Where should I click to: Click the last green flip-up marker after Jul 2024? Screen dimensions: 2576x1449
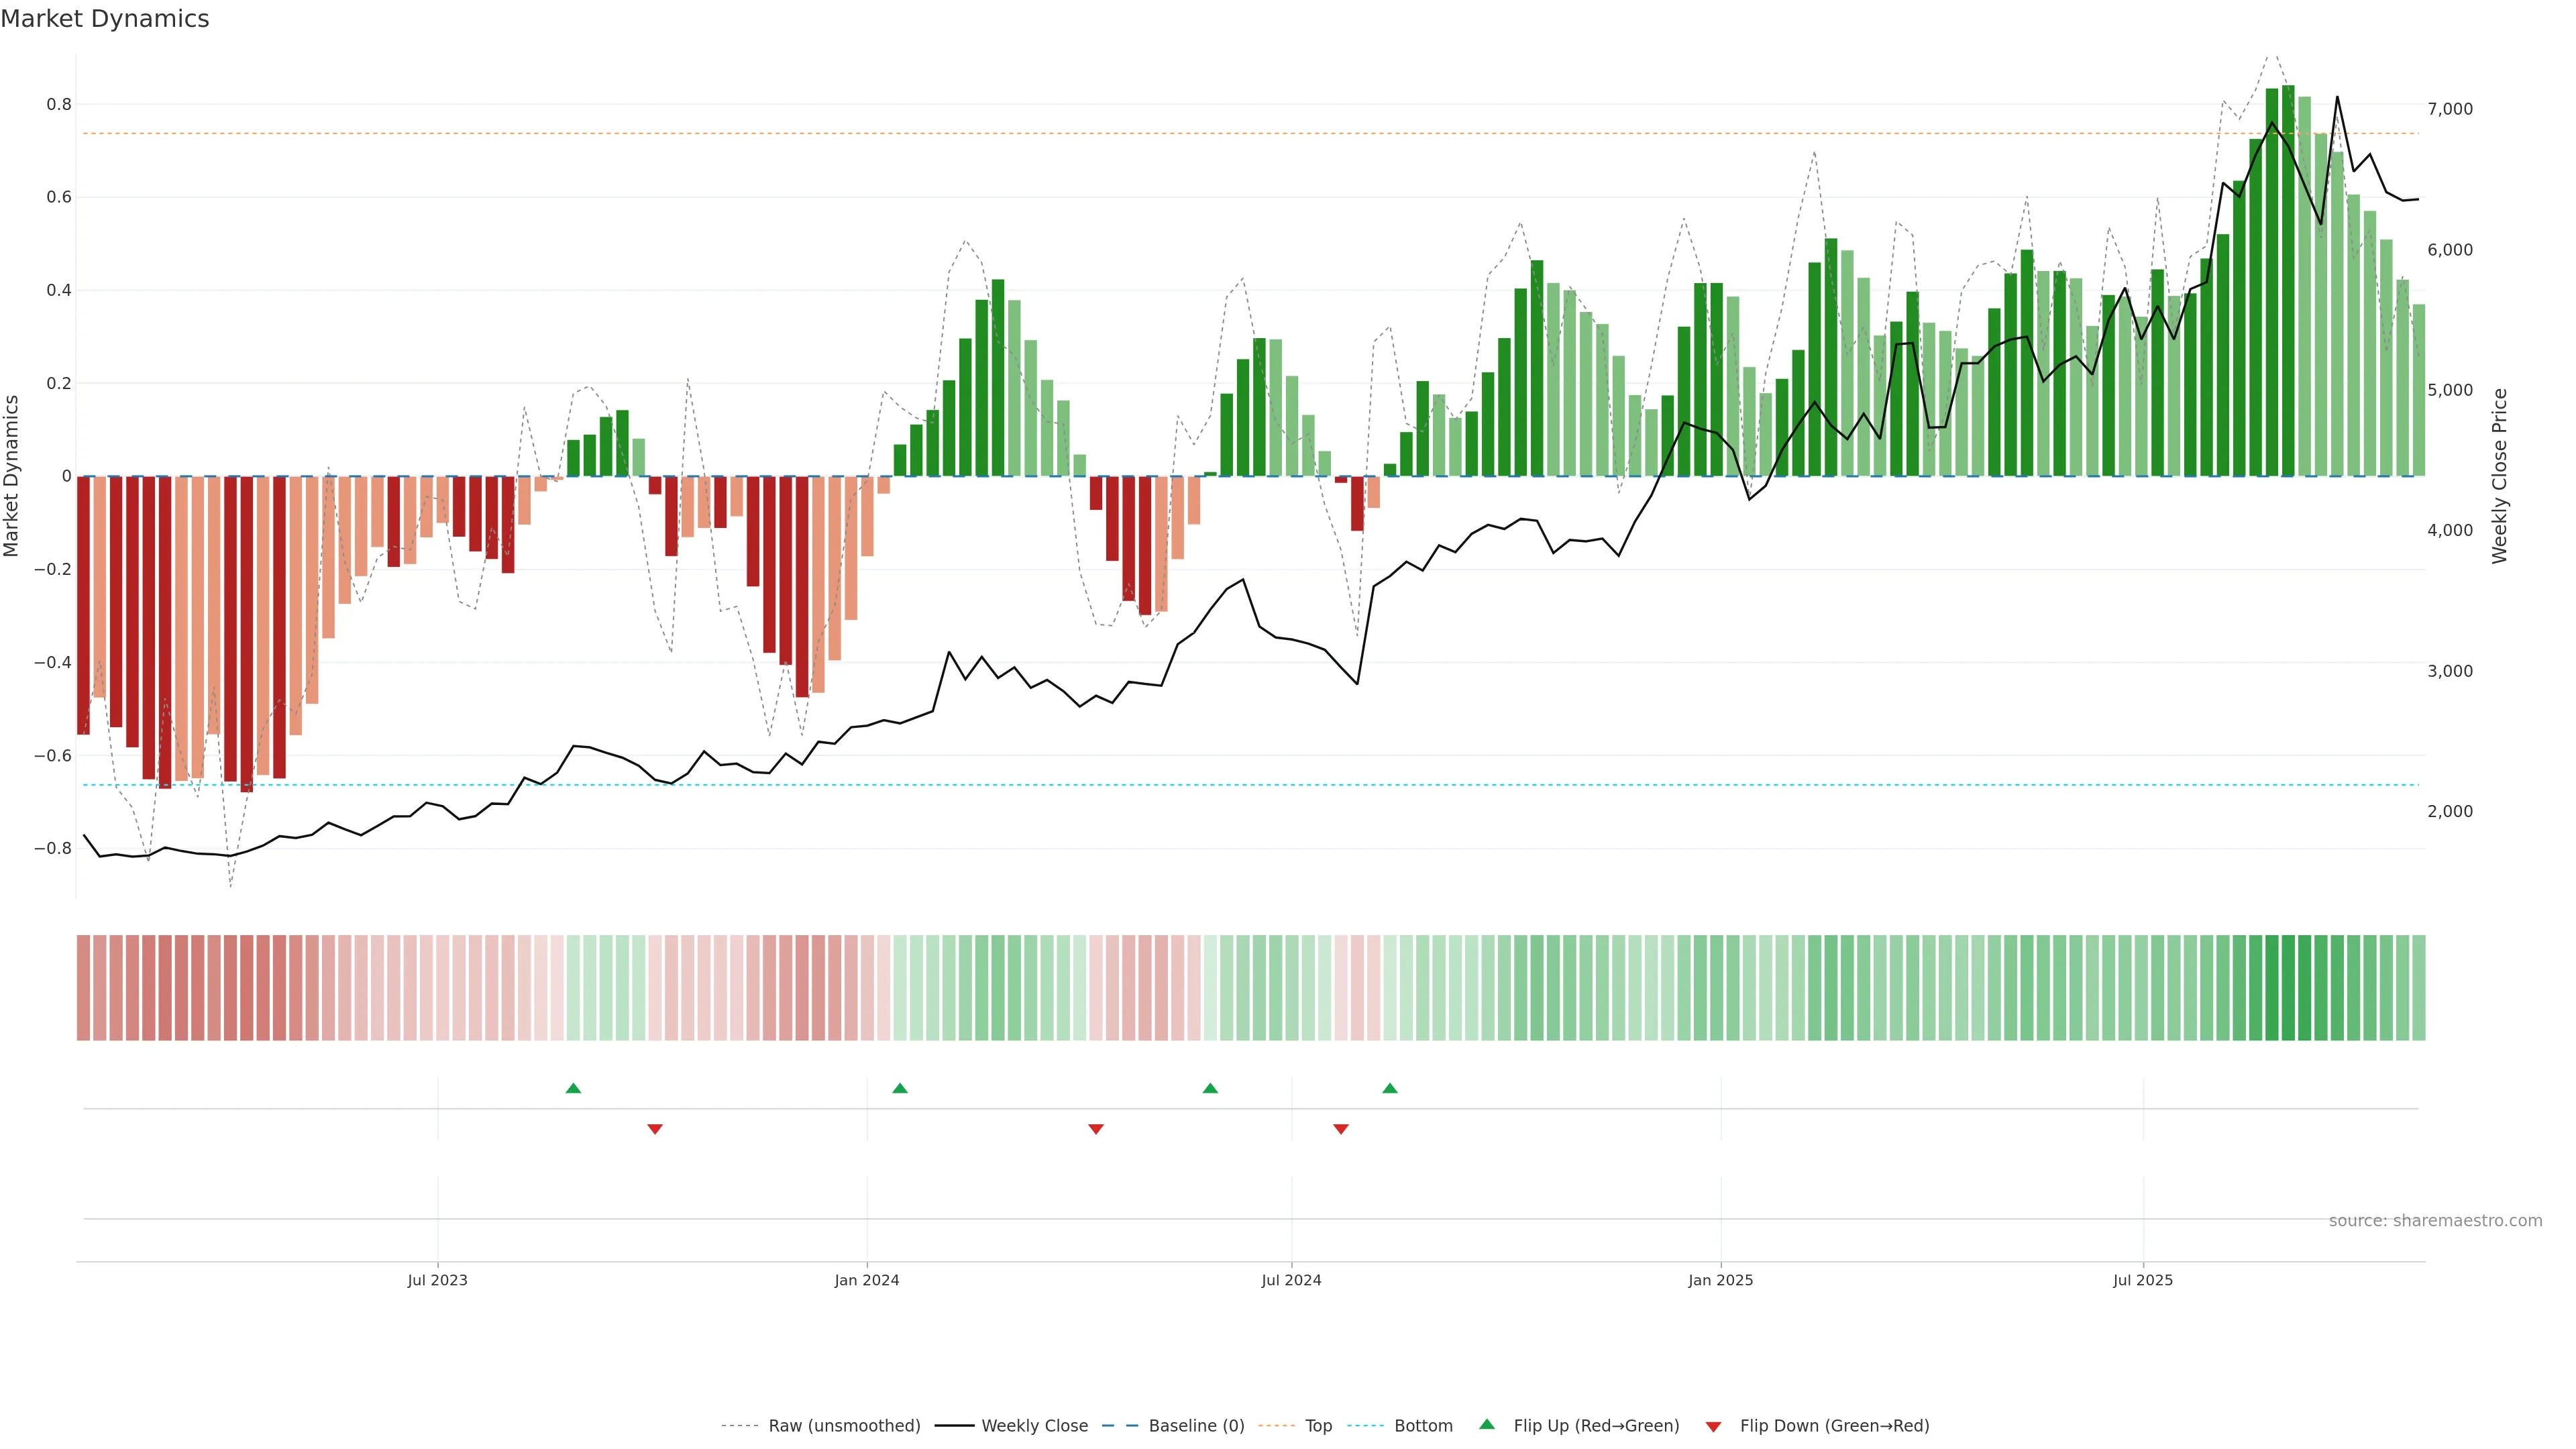coord(1390,1088)
